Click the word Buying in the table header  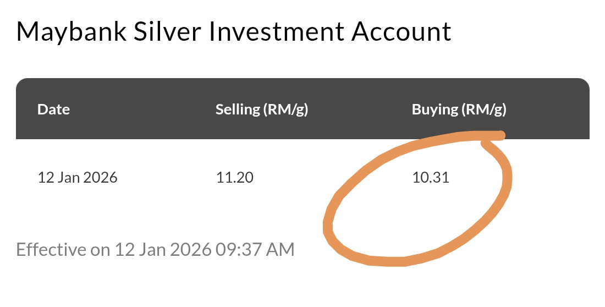[x=435, y=109]
